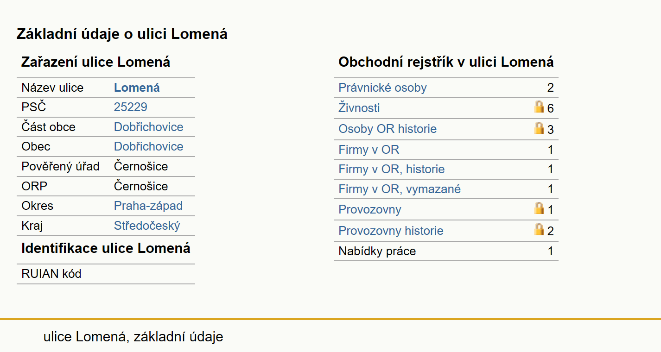The image size is (661, 352).
Task: Open Firmy v OR, vymazané link
Action: [400, 189]
